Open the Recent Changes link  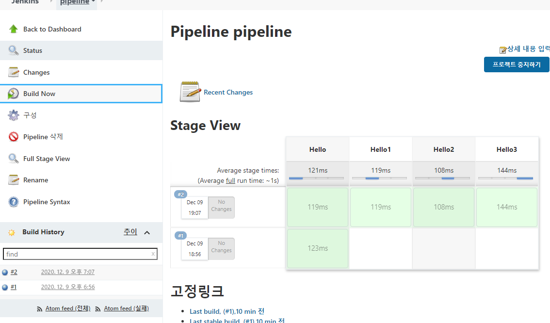click(228, 92)
